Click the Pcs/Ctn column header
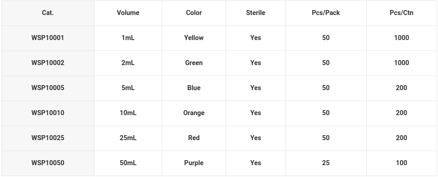The width and height of the screenshot is (438, 177). pos(401,13)
